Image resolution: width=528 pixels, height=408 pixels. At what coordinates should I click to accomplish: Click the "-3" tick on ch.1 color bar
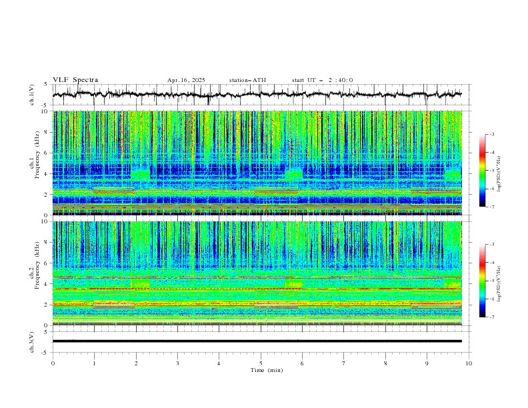coord(492,134)
